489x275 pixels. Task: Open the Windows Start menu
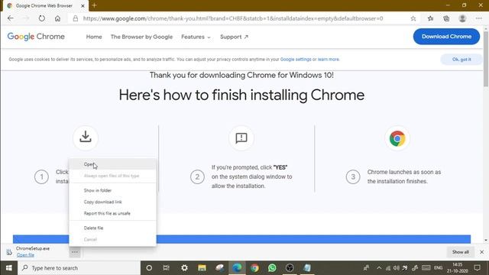click(8, 268)
